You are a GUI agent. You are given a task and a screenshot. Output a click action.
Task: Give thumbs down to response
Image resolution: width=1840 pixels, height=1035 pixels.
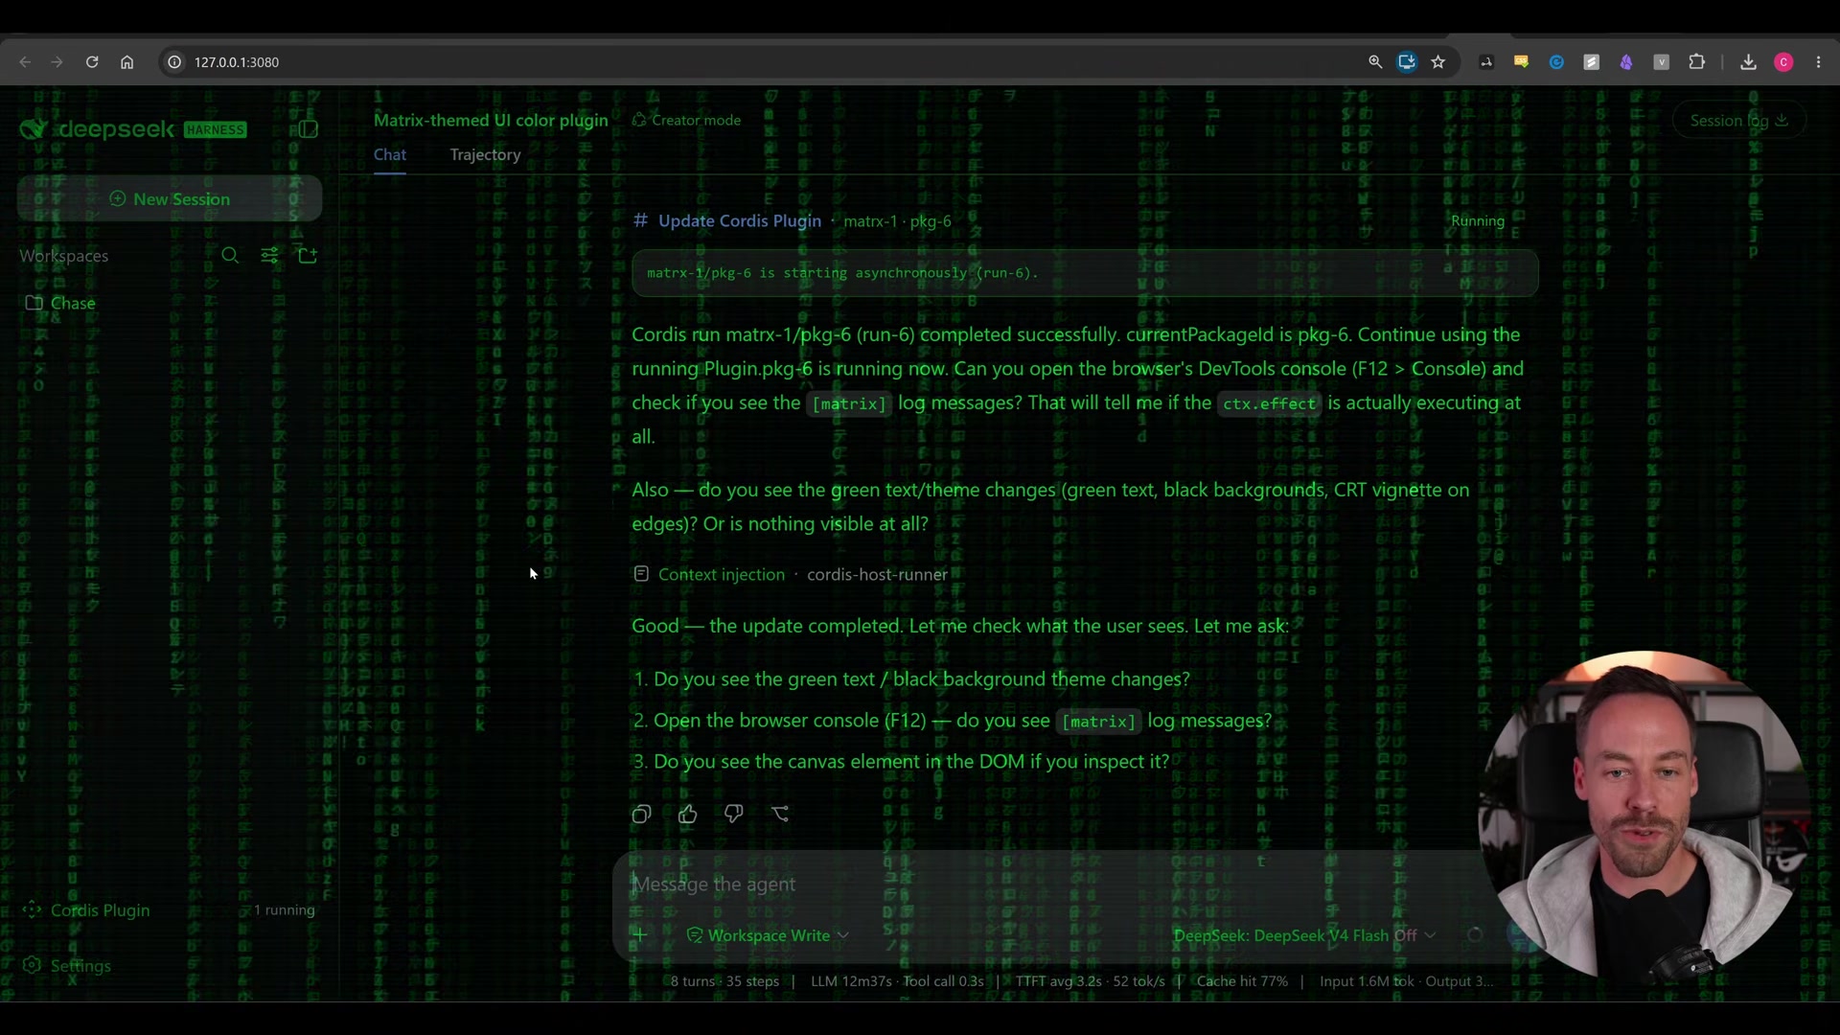click(733, 814)
